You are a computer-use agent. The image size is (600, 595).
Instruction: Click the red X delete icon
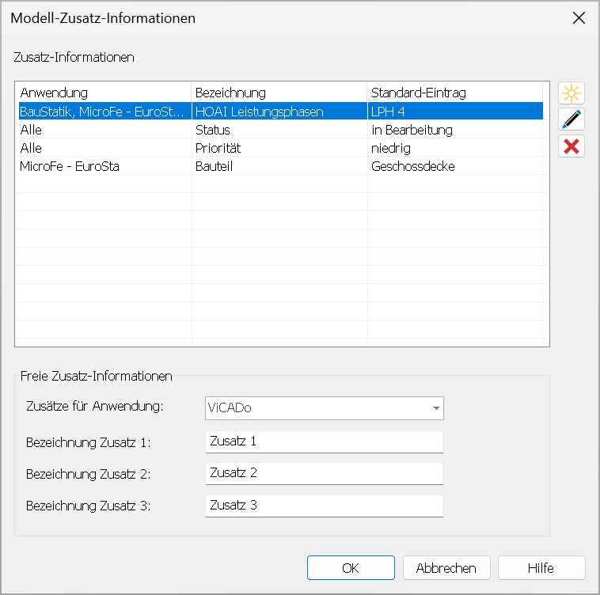coord(571,146)
